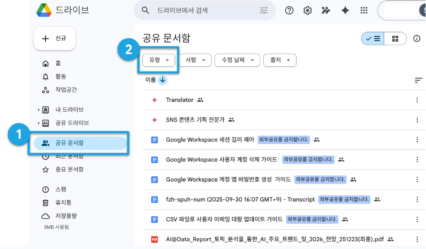426x249 pixels.
Task: Show details info icon
Action: pos(416,38)
